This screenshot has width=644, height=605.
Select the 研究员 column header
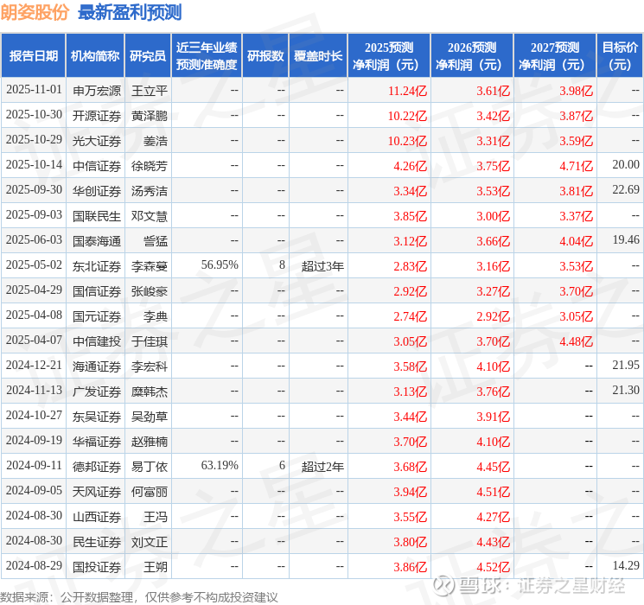click(x=148, y=56)
